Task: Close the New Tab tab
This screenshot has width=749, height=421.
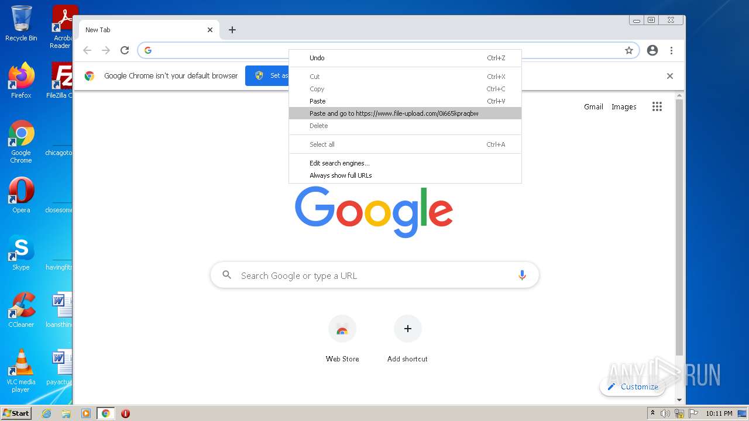Action: pyautogui.click(x=210, y=30)
